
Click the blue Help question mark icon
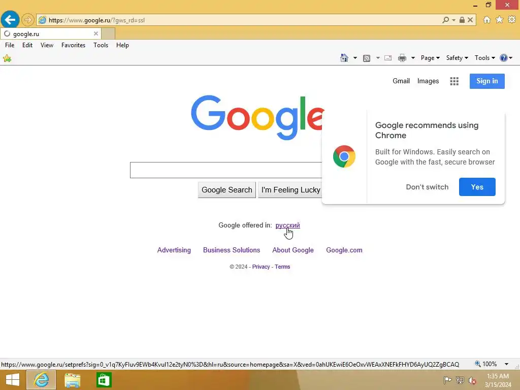pyautogui.click(x=503, y=58)
